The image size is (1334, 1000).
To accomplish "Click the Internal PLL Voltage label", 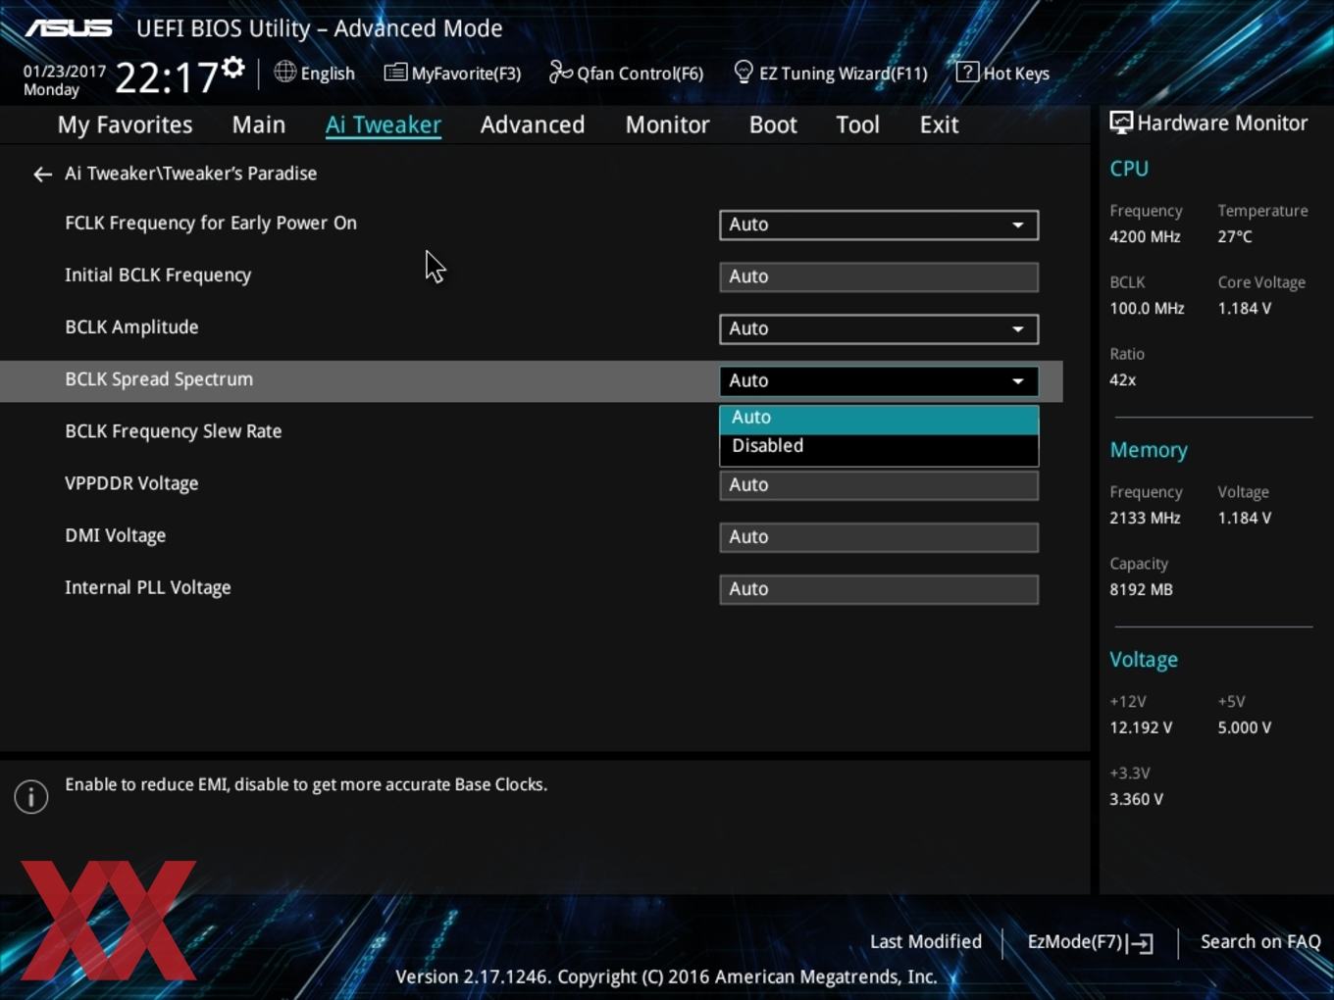I will click(148, 587).
